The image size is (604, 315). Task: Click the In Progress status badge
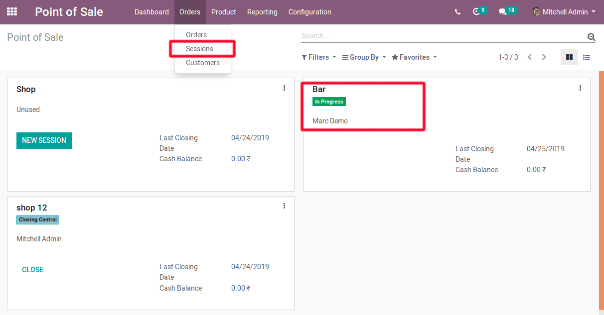point(329,102)
